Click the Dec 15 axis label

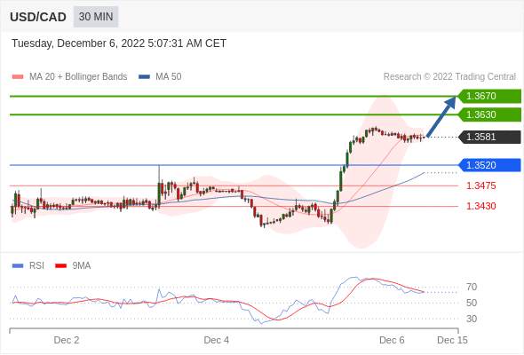(x=452, y=340)
